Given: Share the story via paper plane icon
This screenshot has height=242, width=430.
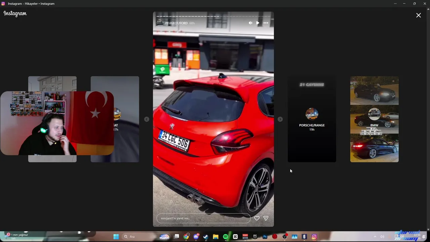Looking at the screenshot, I should [x=266, y=218].
